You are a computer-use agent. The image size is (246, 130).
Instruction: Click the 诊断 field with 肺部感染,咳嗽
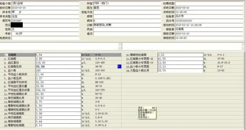pyautogui.click(x=127, y=25)
